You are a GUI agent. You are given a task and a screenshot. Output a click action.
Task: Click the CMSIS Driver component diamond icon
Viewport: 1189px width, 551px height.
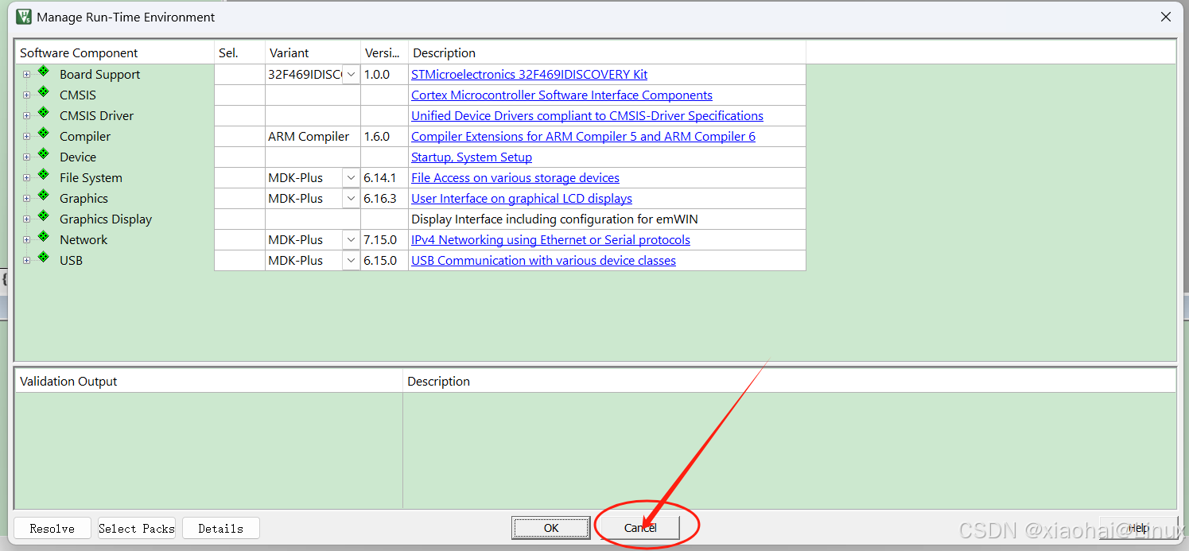coord(44,113)
